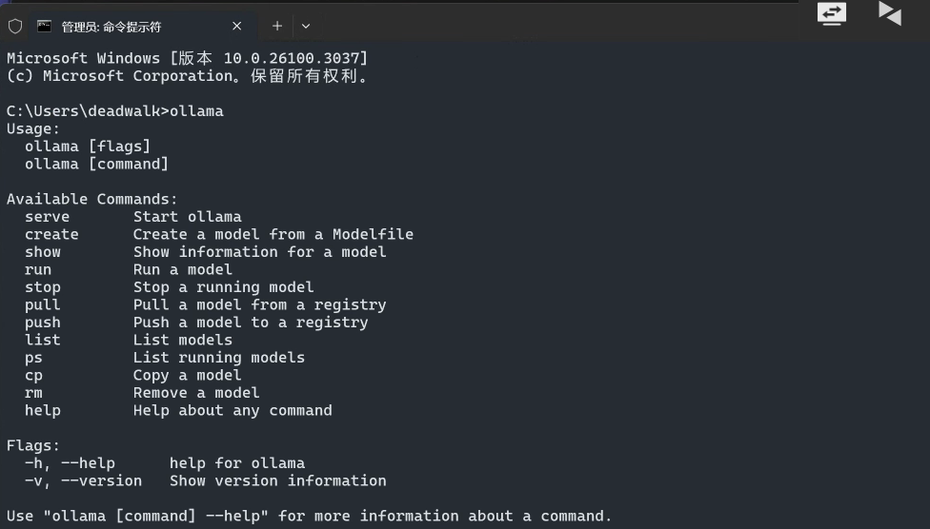Screen dimensions: 930x529
Task: Click the 'Available Commands:' heading
Action: [92, 200]
